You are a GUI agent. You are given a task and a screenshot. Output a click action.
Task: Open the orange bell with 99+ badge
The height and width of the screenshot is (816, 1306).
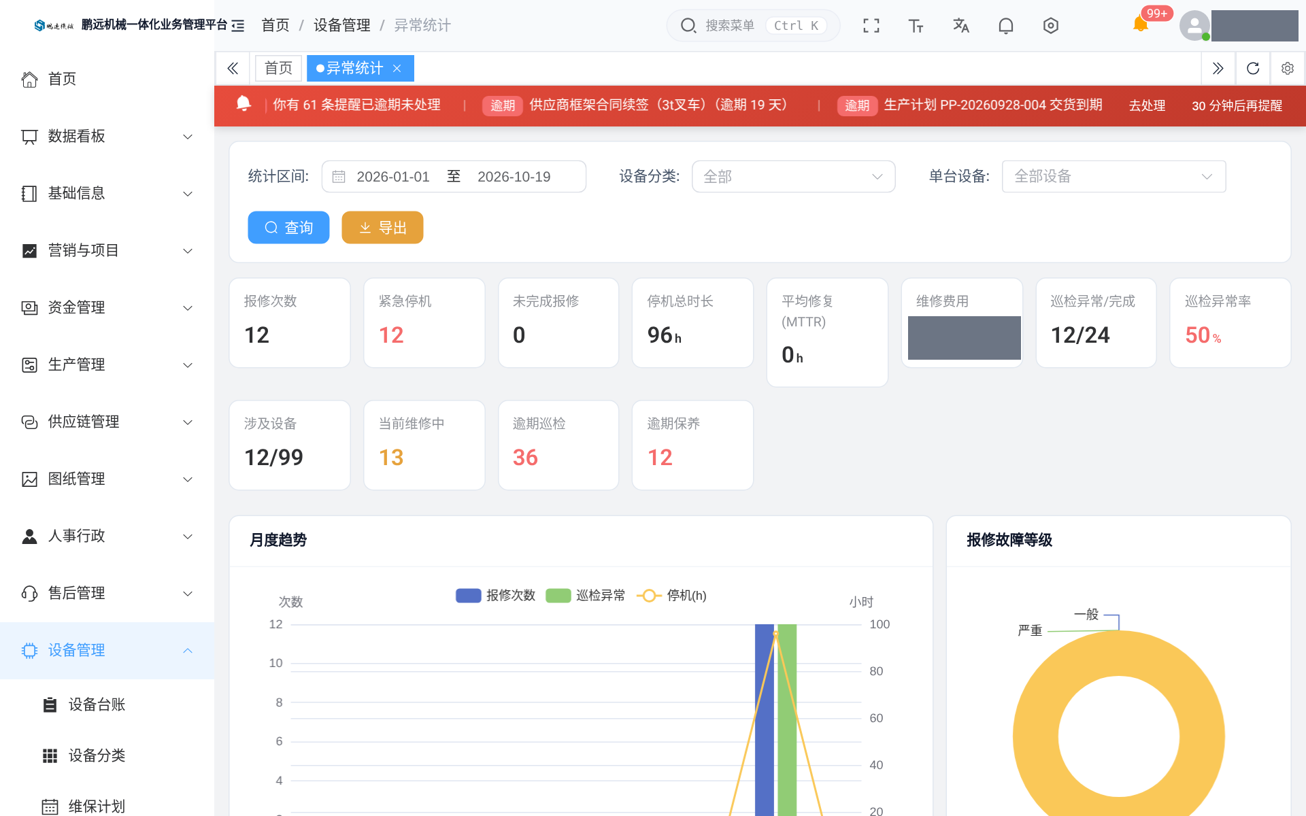pos(1141,24)
